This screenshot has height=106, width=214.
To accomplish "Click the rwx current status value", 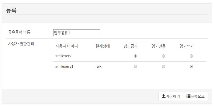I will 99,67.
